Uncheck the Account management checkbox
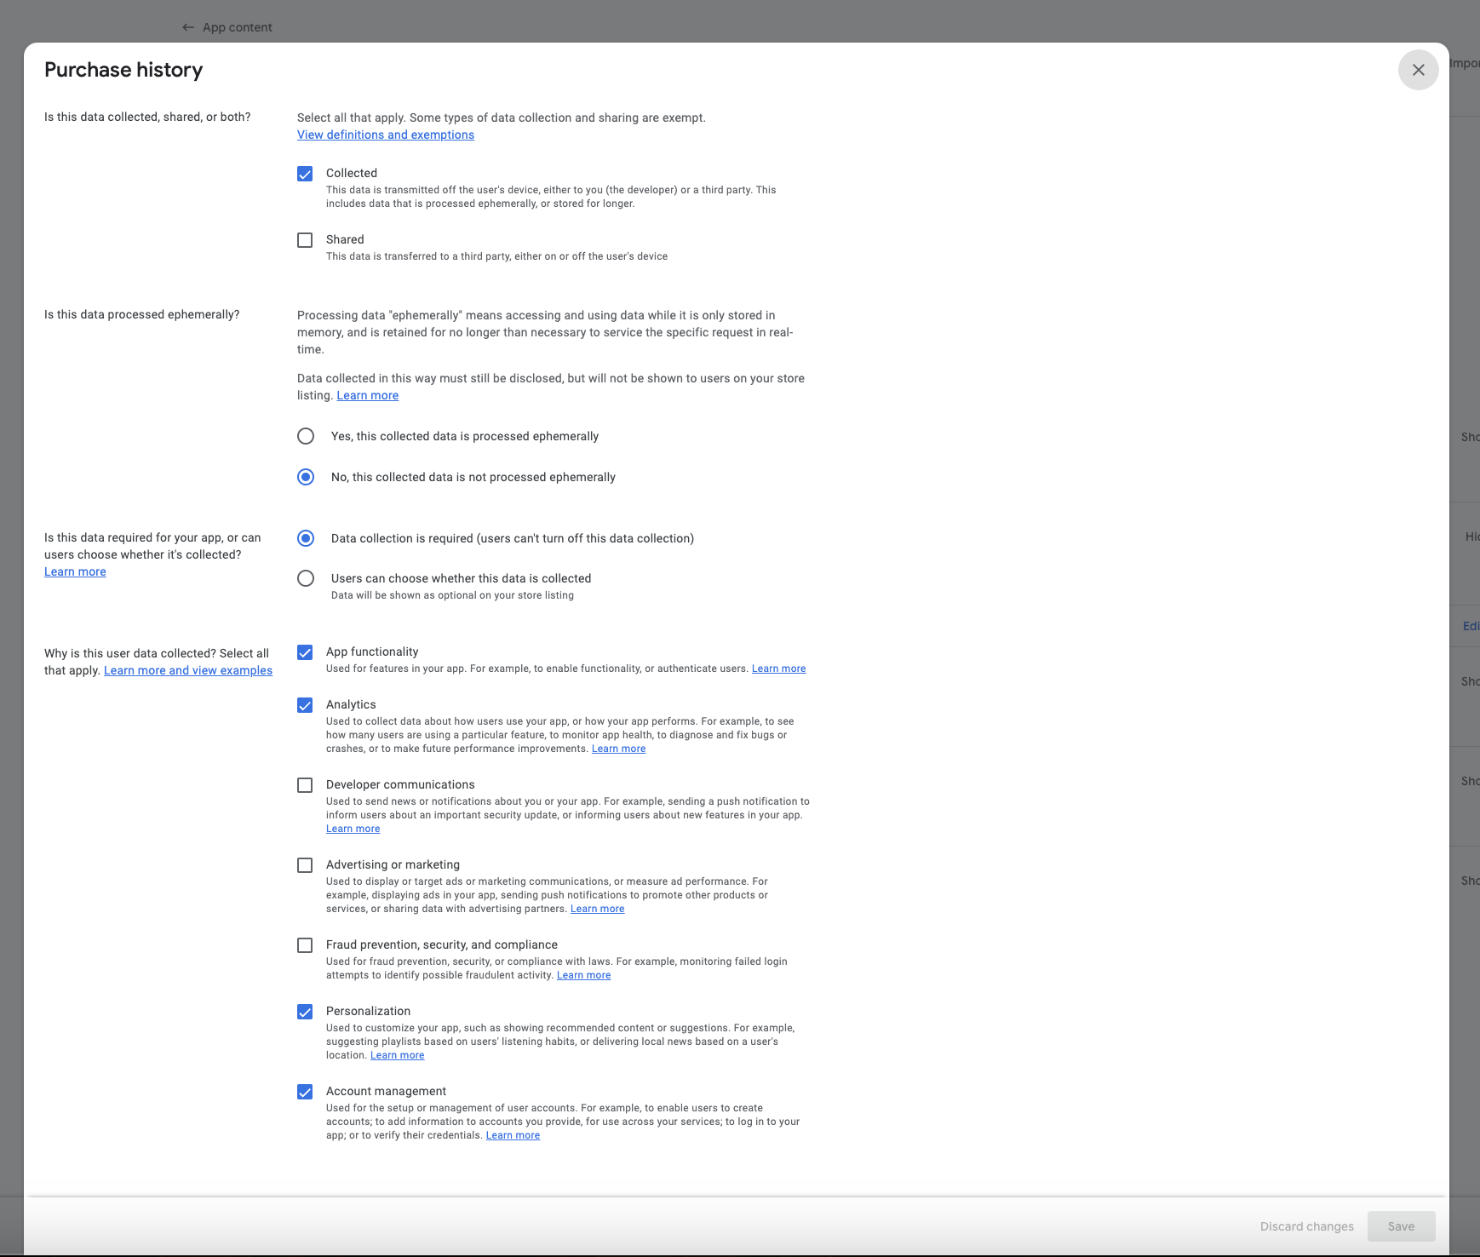Image resolution: width=1480 pixels, height=1257 pixels. tap(305, 1091)
